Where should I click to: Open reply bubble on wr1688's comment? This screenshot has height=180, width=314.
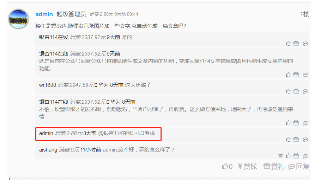(306, 91)
